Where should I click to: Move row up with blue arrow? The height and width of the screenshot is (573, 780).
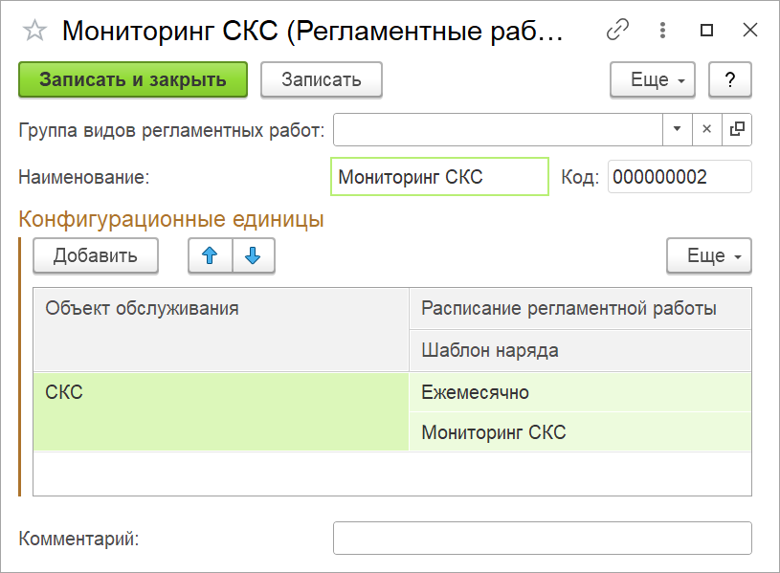click(211, 255)
